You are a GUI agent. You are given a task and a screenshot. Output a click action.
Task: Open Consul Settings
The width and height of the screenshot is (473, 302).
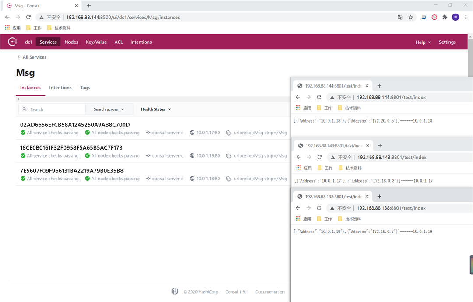coord(447,42)
